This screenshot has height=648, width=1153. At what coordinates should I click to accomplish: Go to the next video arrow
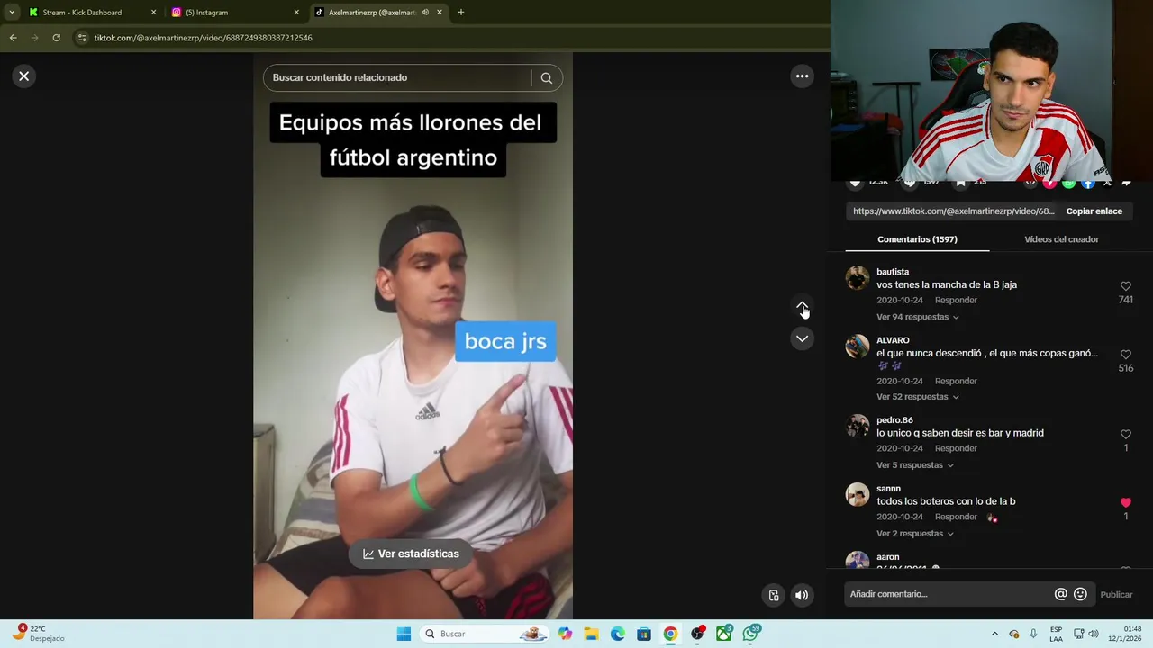coord(802,338)
